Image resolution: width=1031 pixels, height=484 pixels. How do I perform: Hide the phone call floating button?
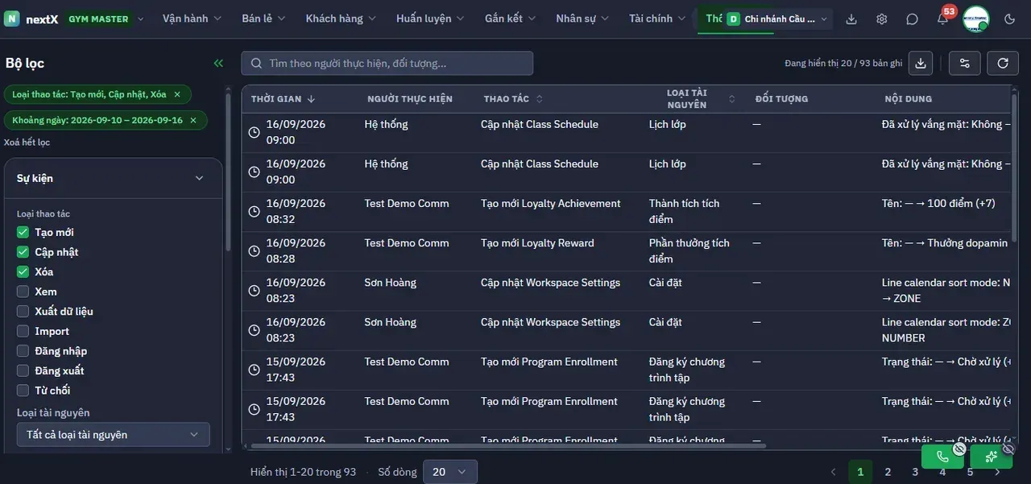[959, 449]
